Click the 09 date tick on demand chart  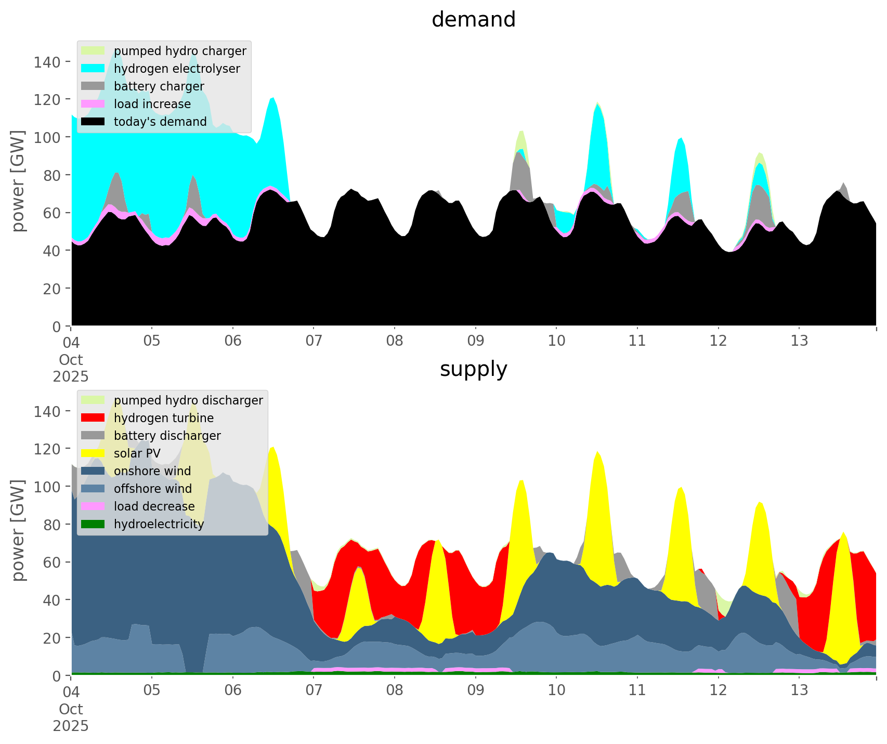pyautogui.click(x=475, y=341)
